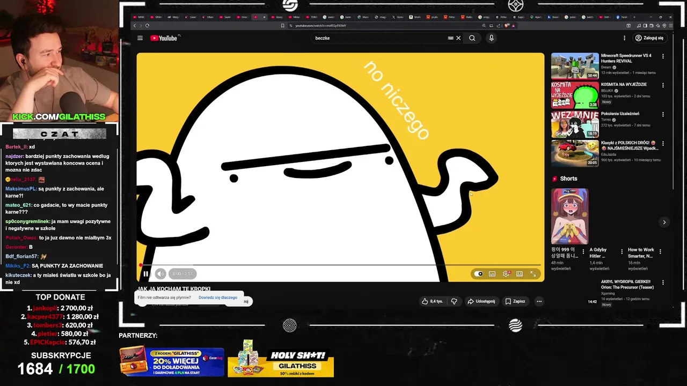Open the anime girl Shorts thumbnail

pyautogui.click(x=569, y=216)
